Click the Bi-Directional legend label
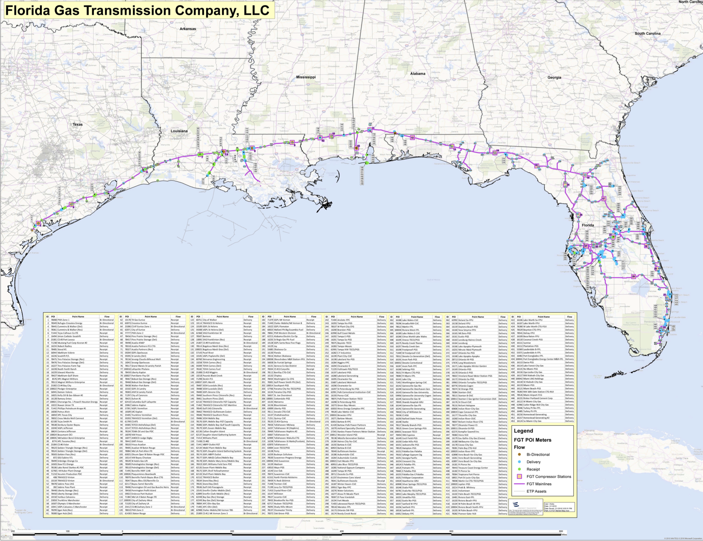 [538, 455]
